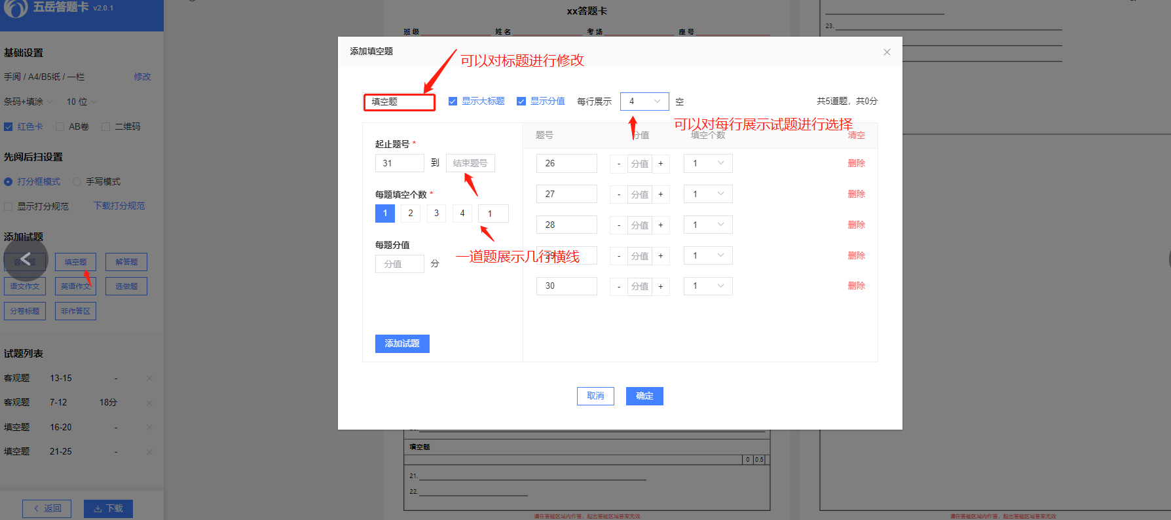Viewport: 1171px width, 520px height.
Task: Select the 打分框模式 radio button
Action: [x=9, y=182]
